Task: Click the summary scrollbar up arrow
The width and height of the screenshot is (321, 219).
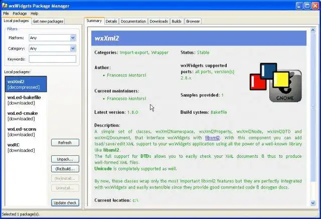Action: [313, 30]
